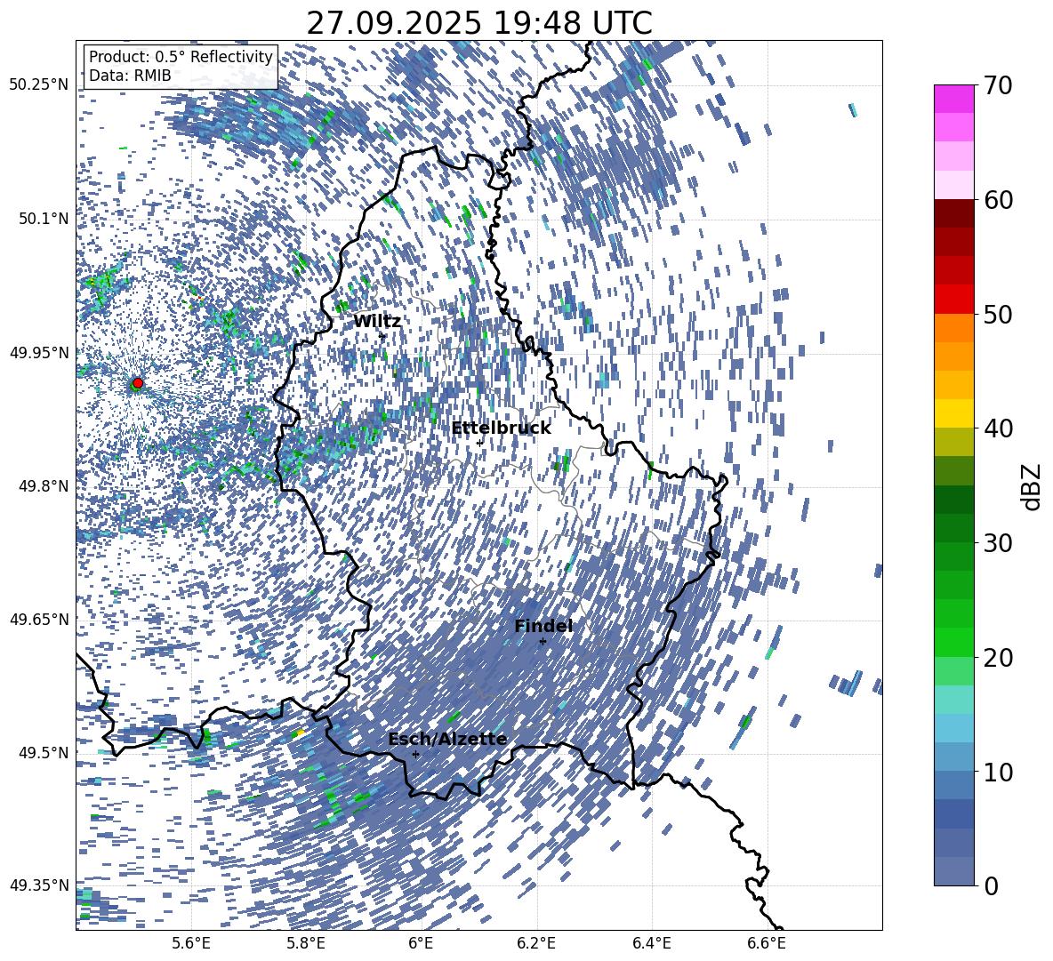The height and width of the screenshot is (961, 1053).
Task: Click the Esch/Alzette city label
Action: pyautogui.click(x=447, y=739)
